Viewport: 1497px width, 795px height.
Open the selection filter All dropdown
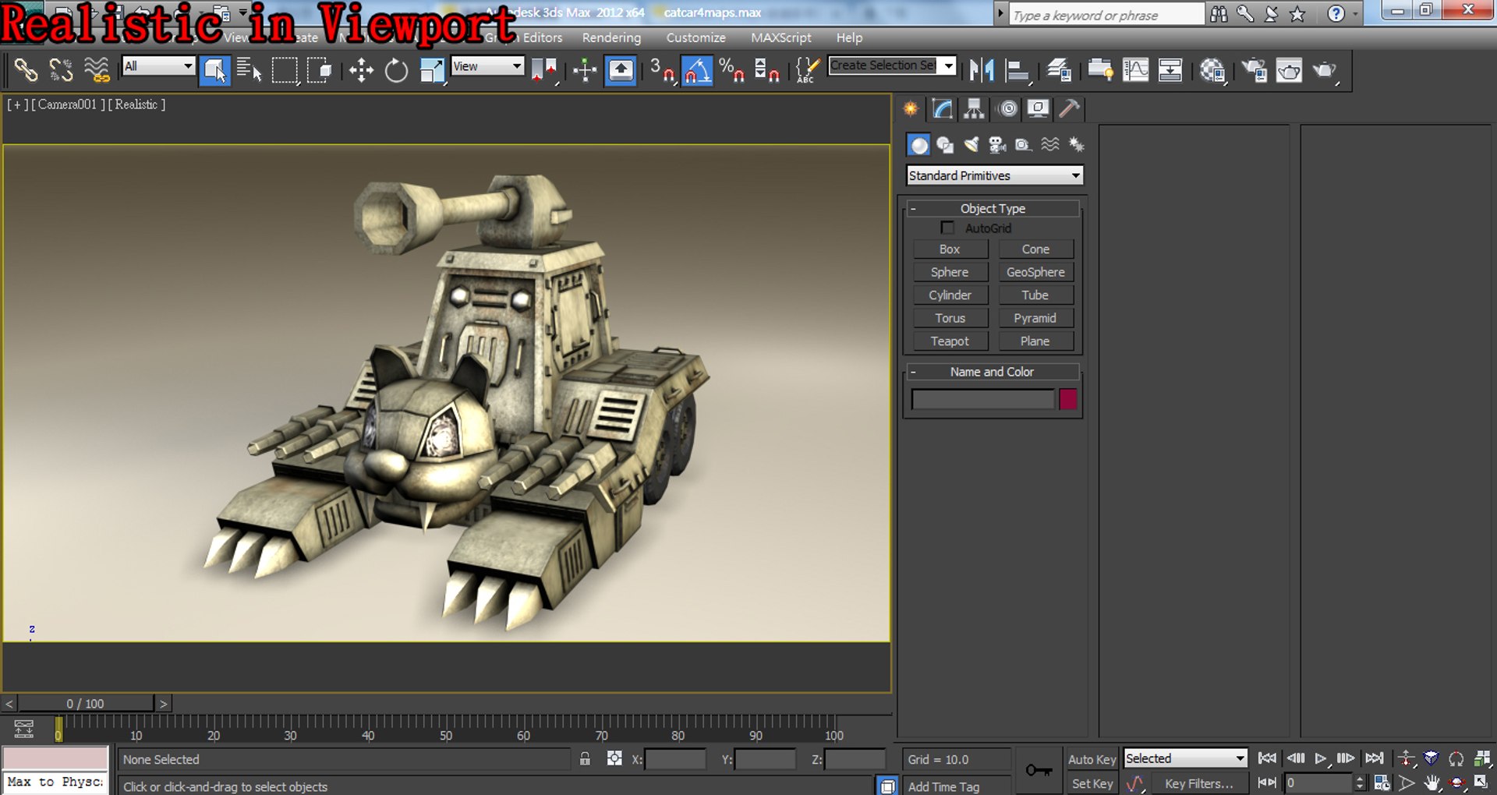(158, 66)
